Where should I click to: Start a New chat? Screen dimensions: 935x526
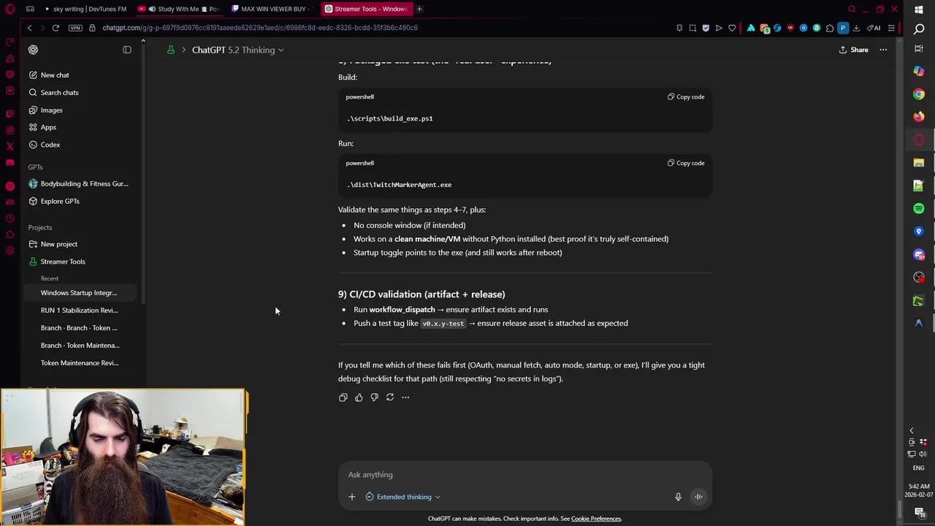pyautogui.click(x=80, y=75)
